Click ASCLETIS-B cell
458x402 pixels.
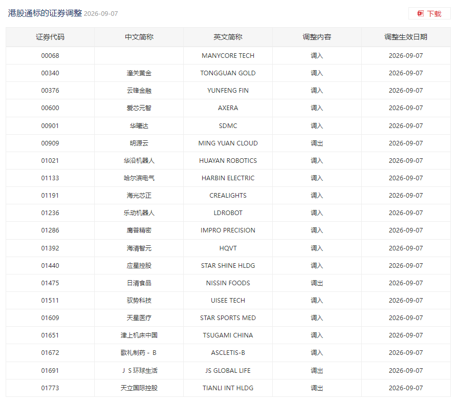point(228,353)
